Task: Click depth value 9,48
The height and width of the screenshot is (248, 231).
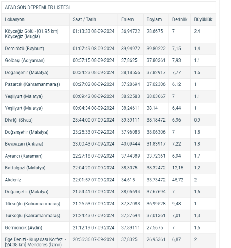Action: (176, 204)
